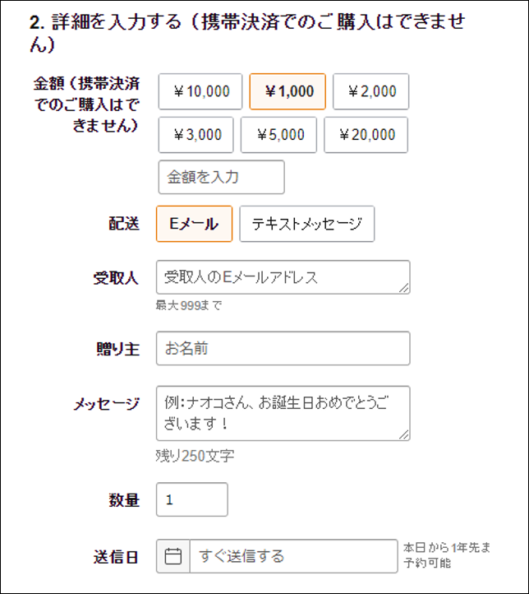Choose the ¥2,000 amount button

(370, 91)
